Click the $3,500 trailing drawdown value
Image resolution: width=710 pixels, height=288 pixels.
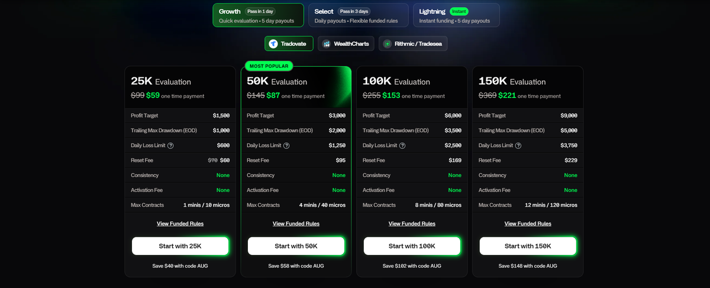(x=453, y=130)
